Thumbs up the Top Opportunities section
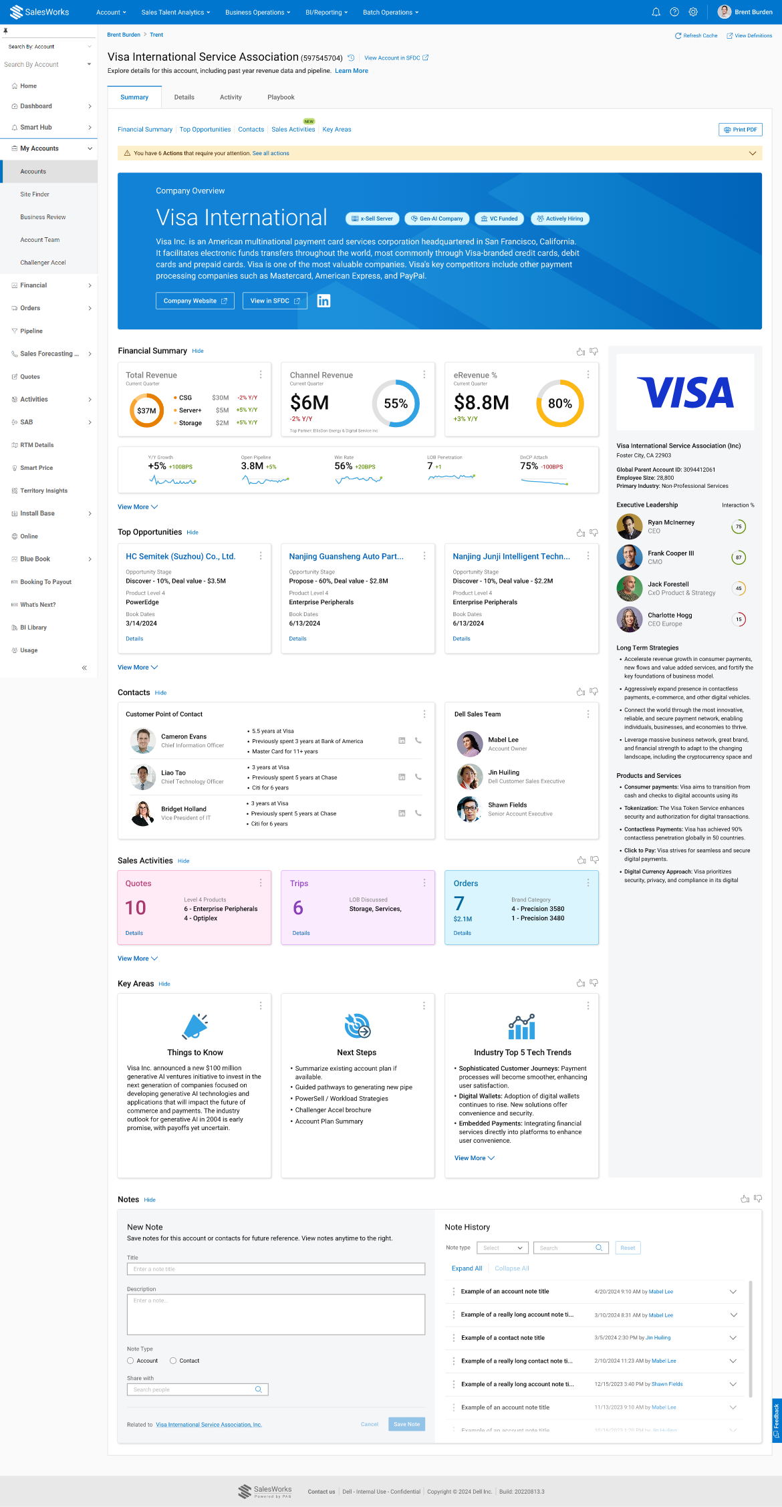 click(581, 533)
